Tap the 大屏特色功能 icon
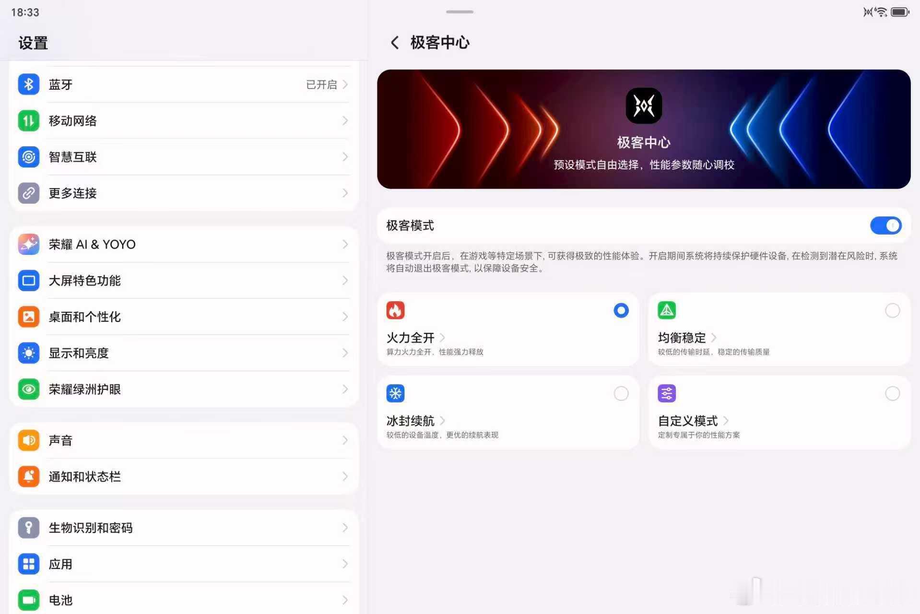Image resolution: width=920 pixels, height=614 pixels. [x=28, y=281]
